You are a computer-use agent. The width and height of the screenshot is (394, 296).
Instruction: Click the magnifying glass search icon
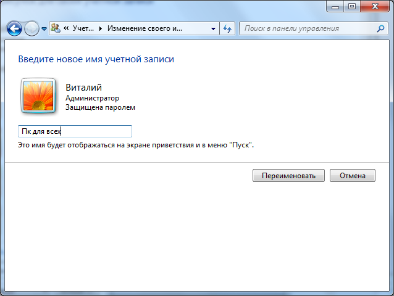click(x=380, y=28)
